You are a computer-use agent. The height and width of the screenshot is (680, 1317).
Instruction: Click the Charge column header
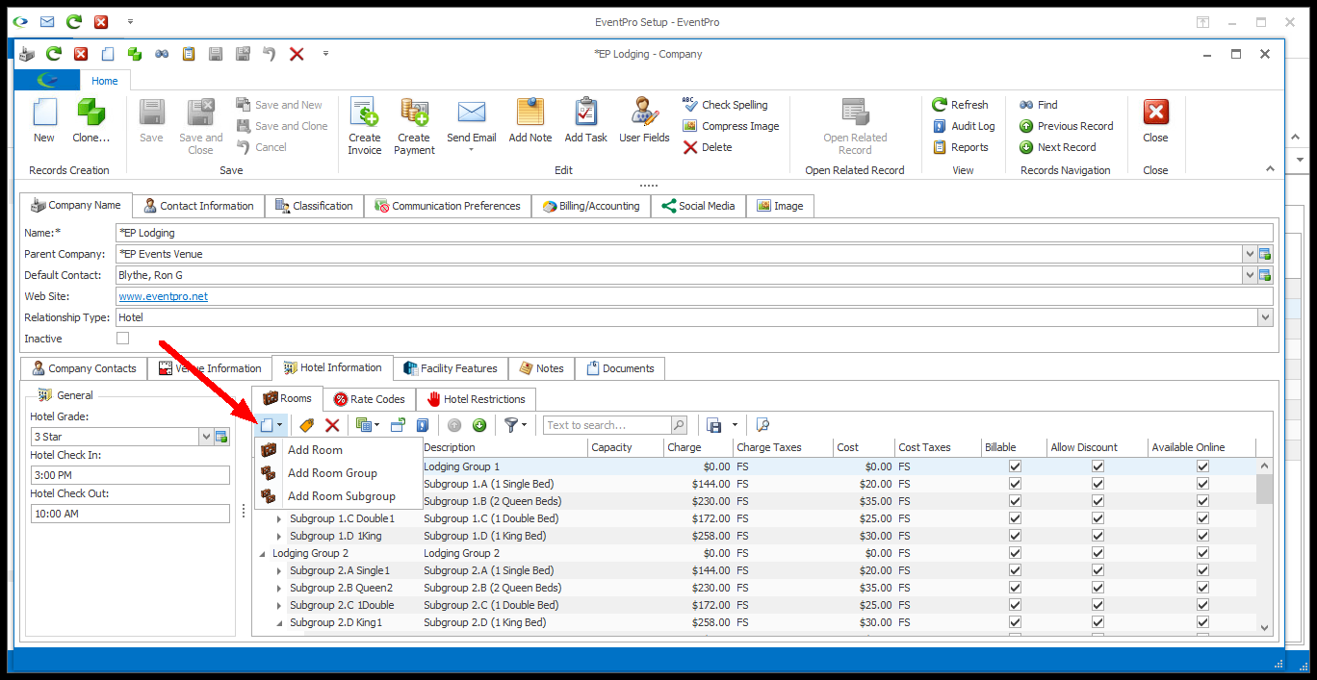point(697,447)
